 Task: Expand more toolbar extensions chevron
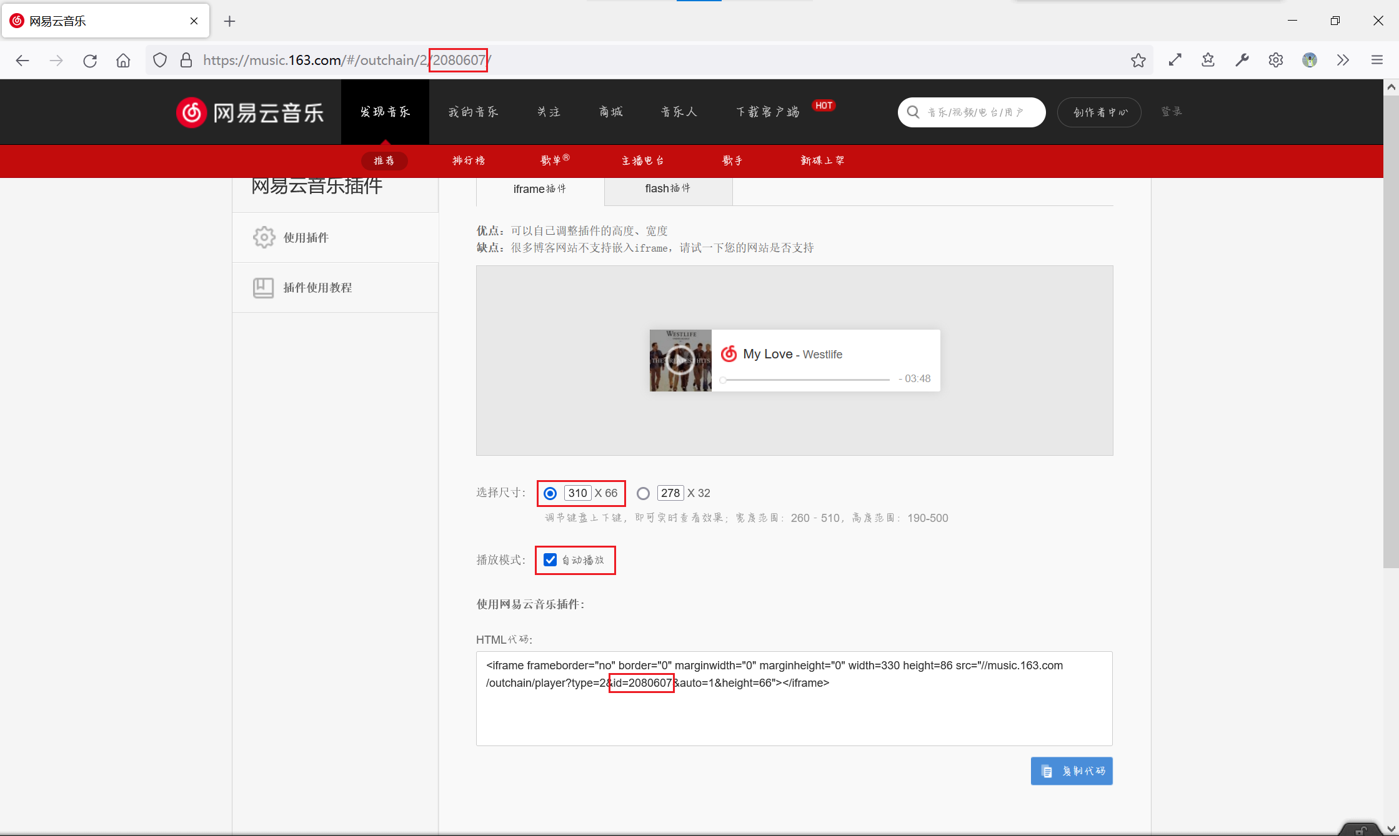pyautogui.click(x=1343, y=60)
